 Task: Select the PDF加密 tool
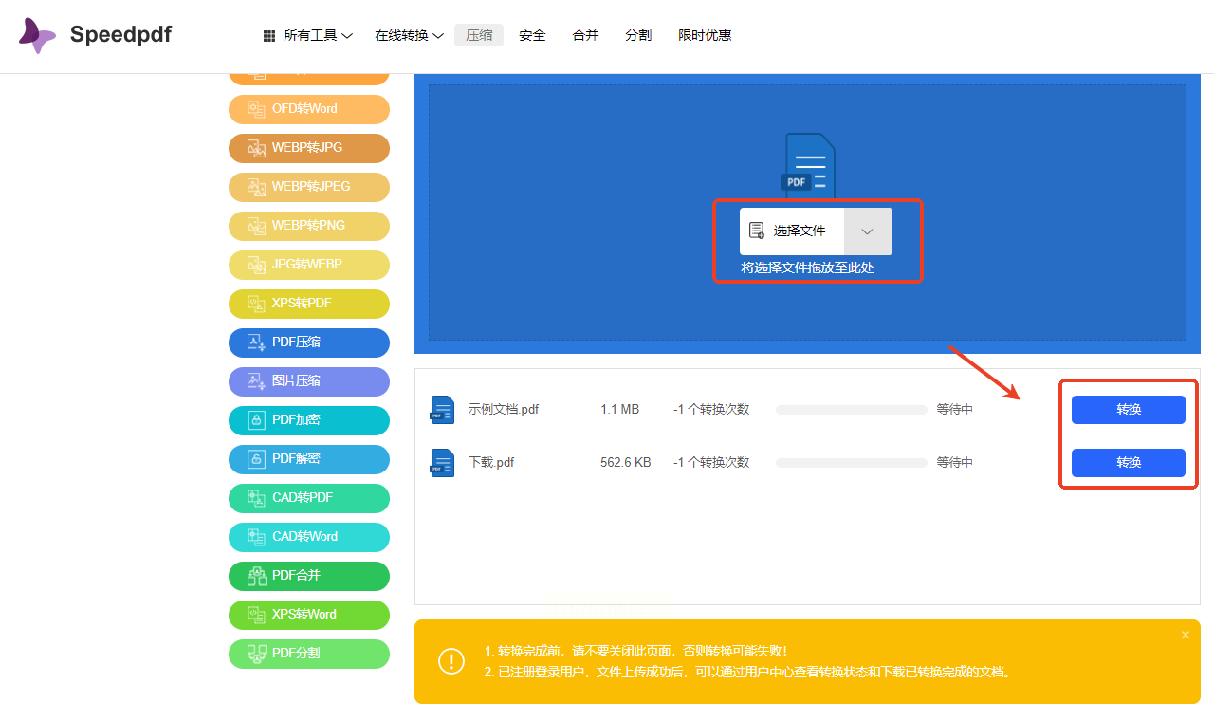[309, 420]
